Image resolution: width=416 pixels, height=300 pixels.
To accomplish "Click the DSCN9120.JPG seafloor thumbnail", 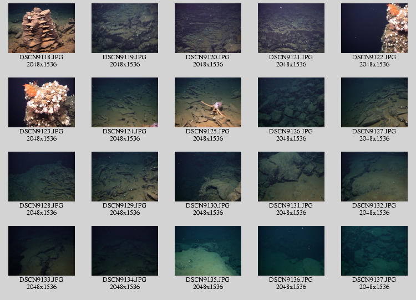I will tap(208, 28).
